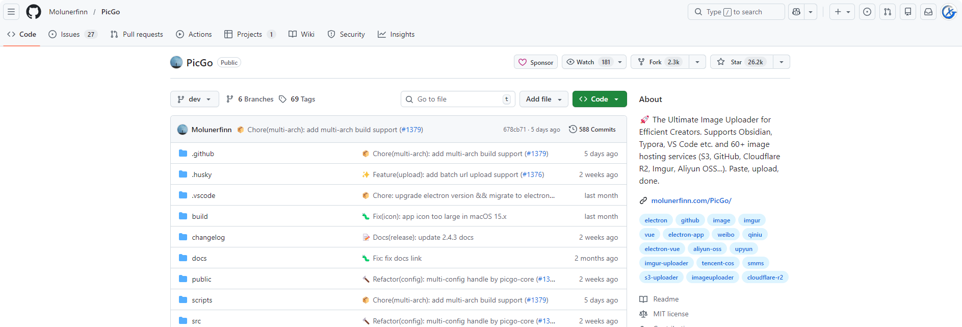The width and height of the screenshot is (962, 327).
Task: Open the dev branch selector
Action: click(x=194, y=99)
